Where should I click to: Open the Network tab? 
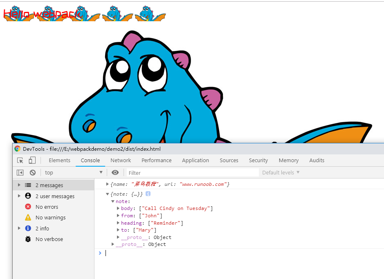(121, 161)
